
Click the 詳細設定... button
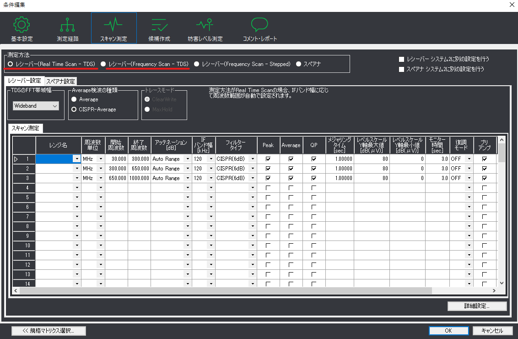[477, 306]
